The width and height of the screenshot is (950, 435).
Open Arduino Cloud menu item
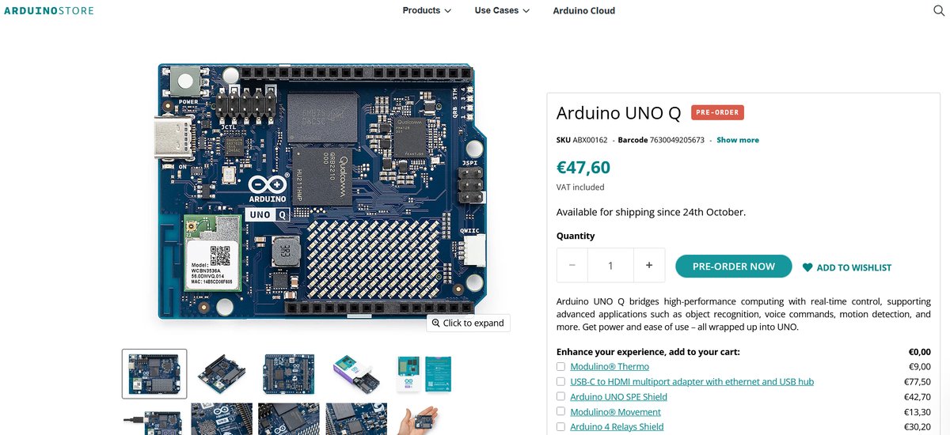[x=583, y=11]
